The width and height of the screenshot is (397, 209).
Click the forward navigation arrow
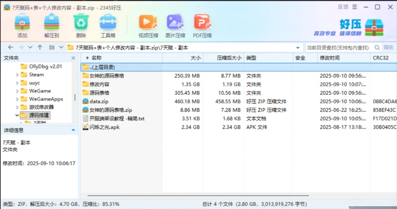point(21,47)
